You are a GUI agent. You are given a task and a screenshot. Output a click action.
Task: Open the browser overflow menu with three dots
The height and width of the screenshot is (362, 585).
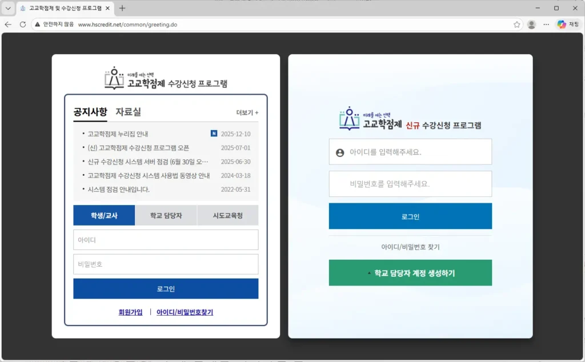(x=546, y=25)
